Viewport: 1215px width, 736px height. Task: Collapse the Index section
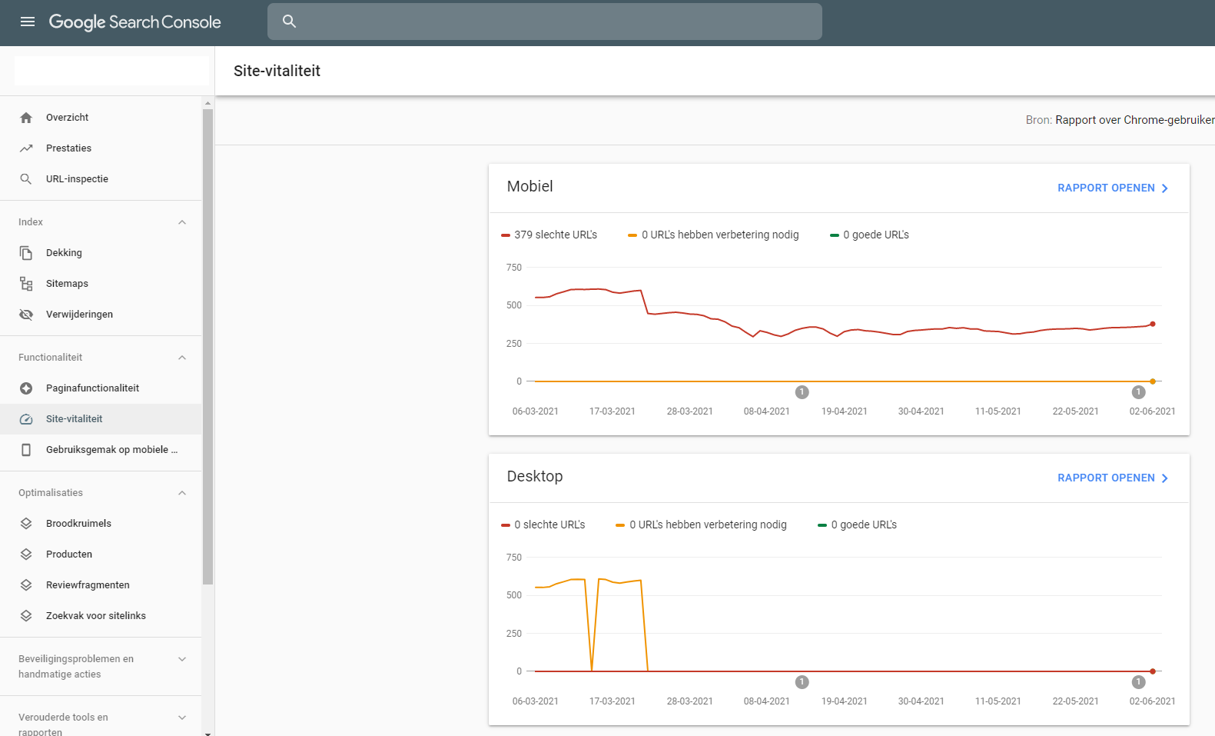pos(182,222)
